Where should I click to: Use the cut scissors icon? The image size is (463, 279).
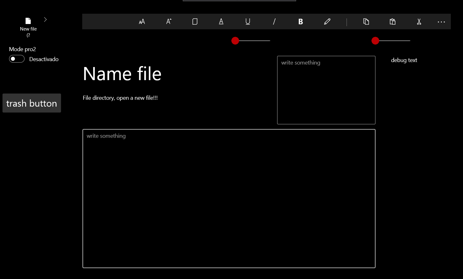coord(419,22)
